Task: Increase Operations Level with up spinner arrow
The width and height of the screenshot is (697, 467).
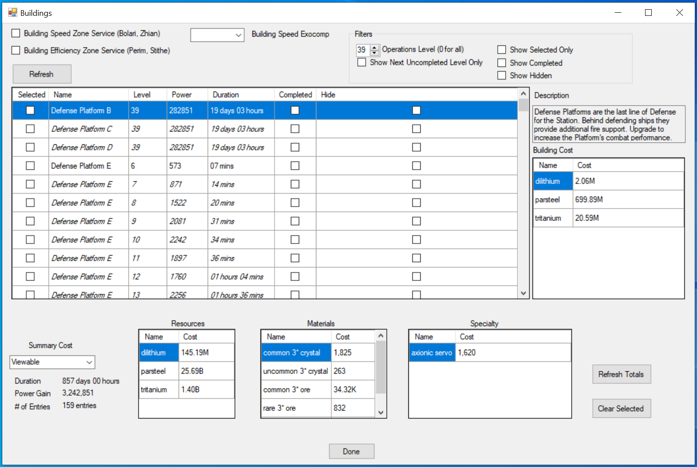Action: [374, 47]
